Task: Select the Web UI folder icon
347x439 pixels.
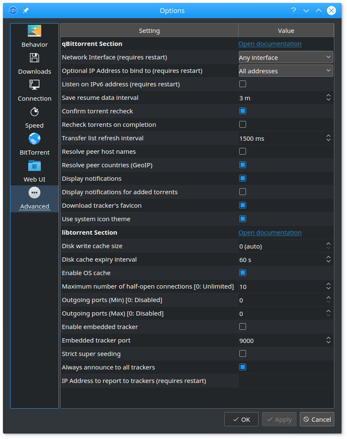Action: (34, 166)
